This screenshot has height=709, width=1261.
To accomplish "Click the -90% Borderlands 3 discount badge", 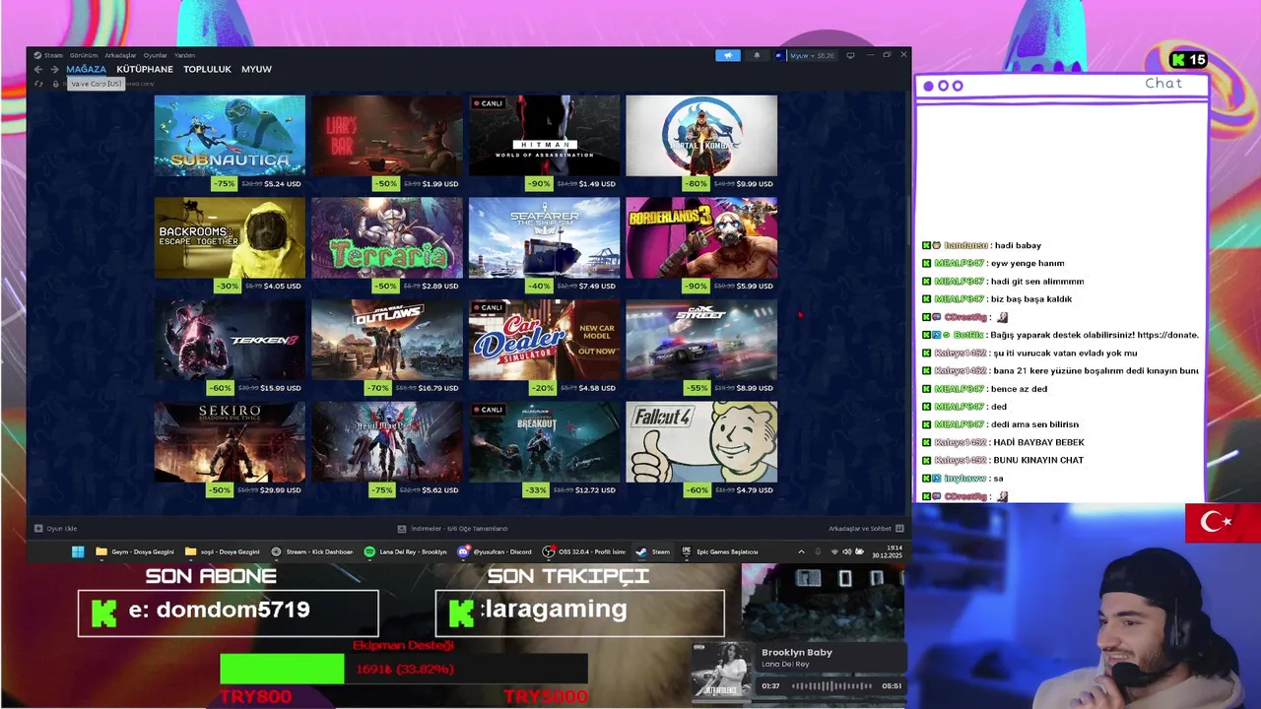I will tap(697, 286).
